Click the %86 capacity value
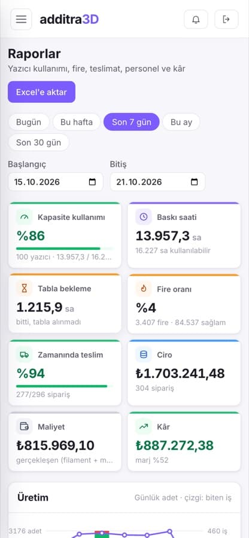The width and height of the screenshot is (249, 538). (31, 236)
